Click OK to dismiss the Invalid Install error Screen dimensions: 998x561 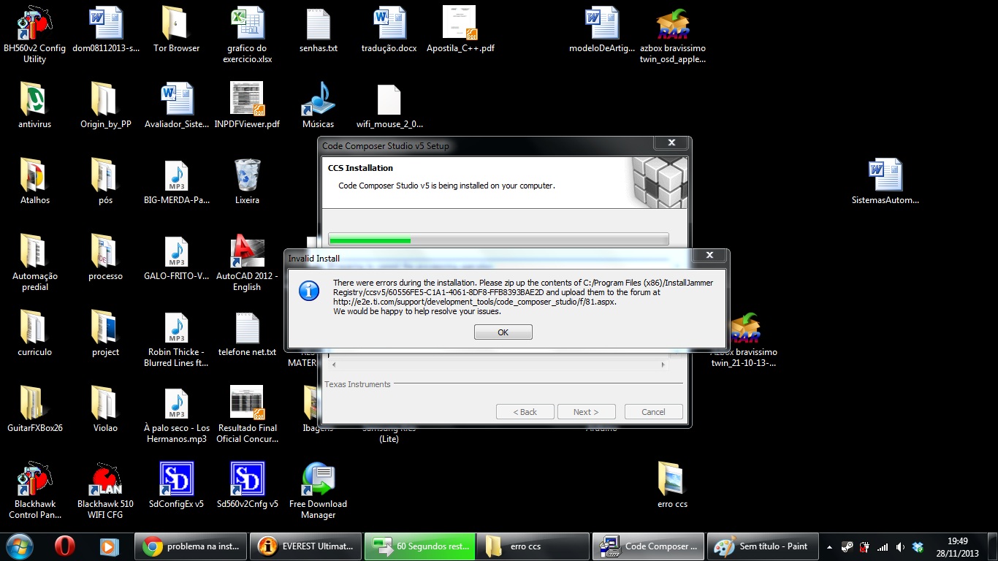tap(503, 332)
